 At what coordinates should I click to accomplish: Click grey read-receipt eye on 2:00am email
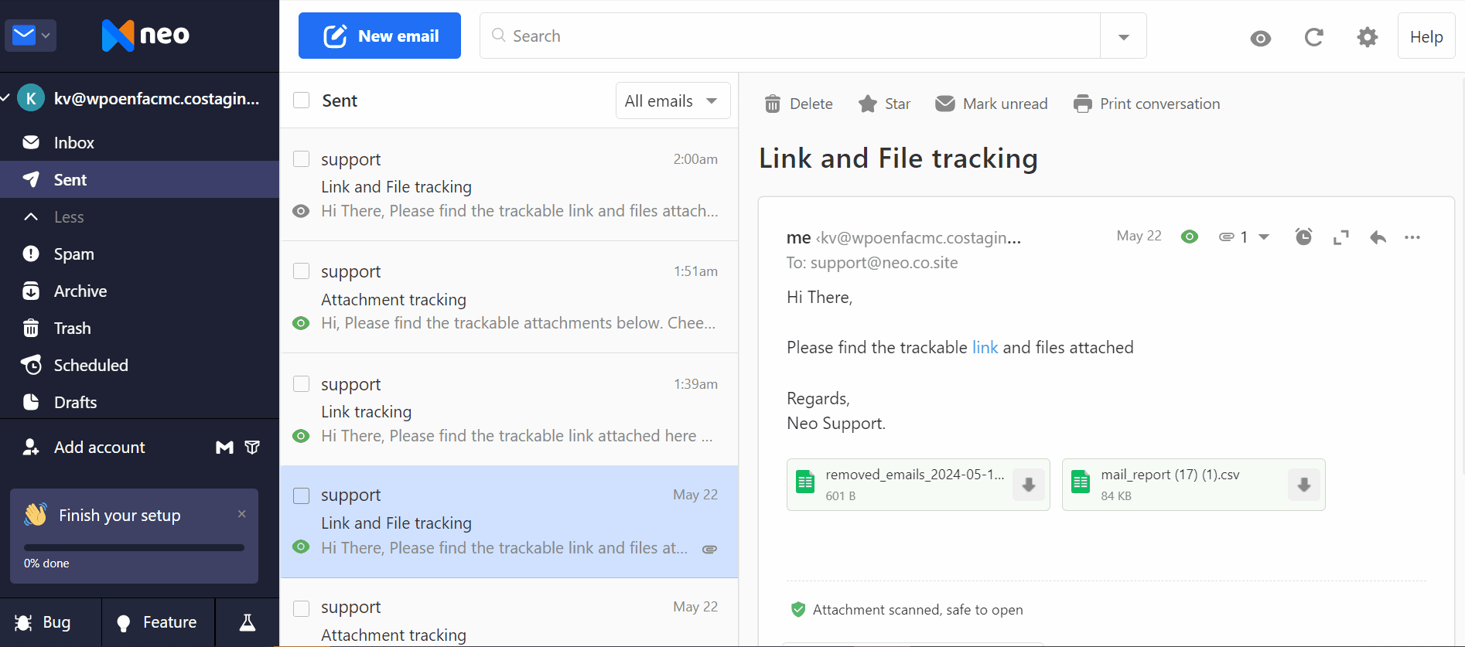click(301, 211)
